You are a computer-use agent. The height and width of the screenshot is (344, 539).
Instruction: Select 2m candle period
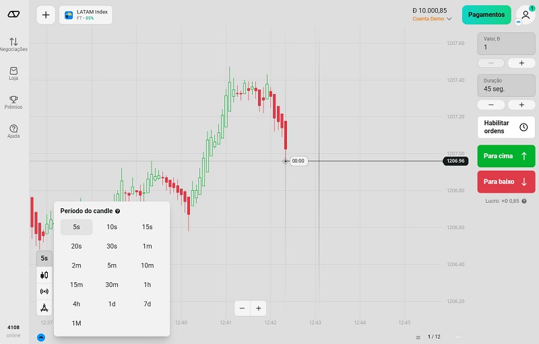76,265
